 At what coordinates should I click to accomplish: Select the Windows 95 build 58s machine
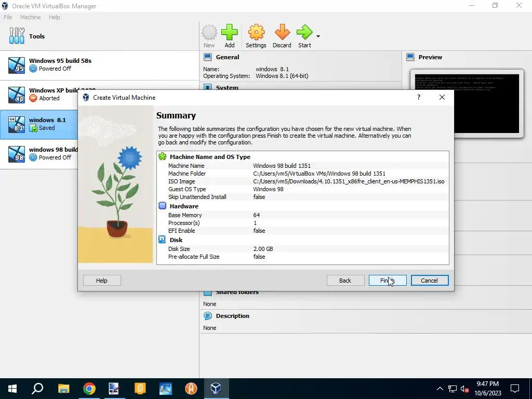pos(99,65)
